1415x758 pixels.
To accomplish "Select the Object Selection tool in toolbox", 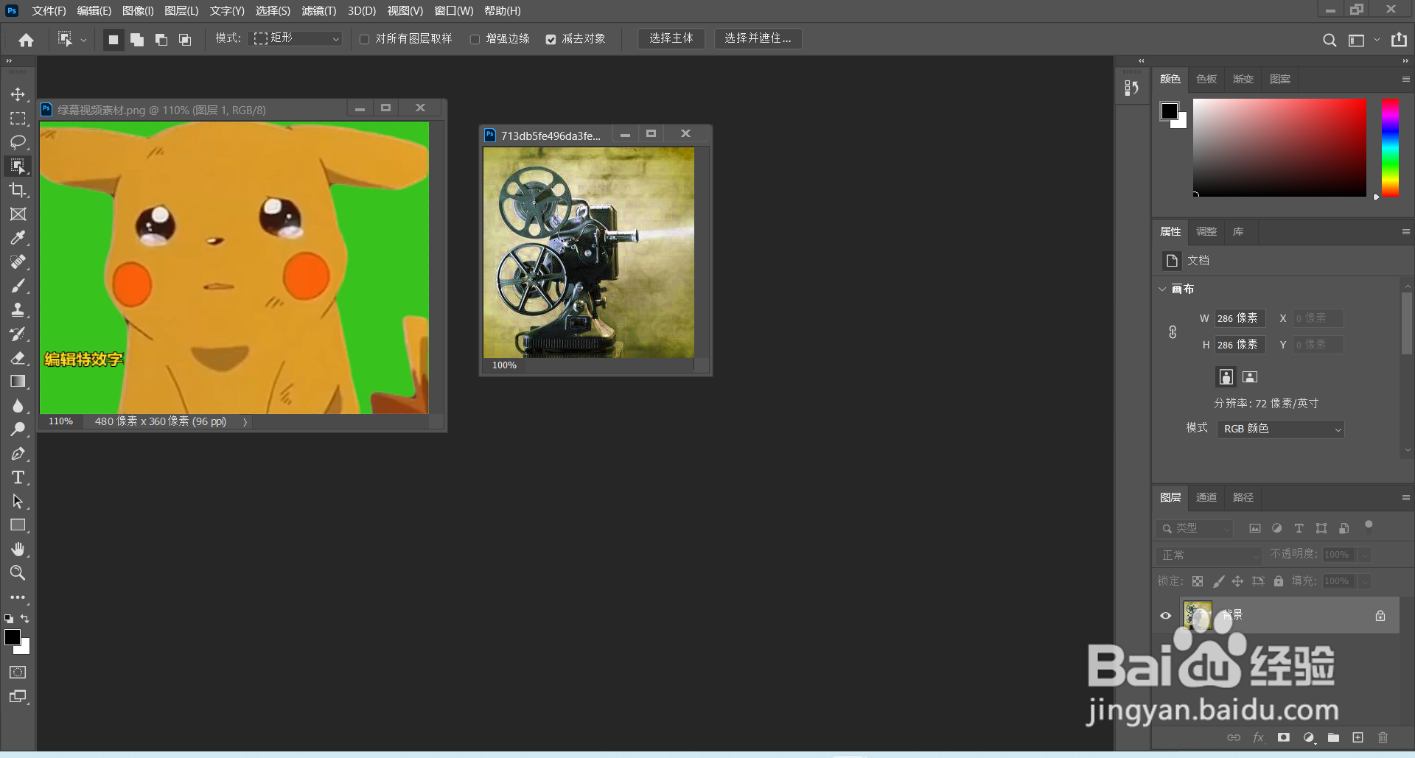I will point(18,166).
